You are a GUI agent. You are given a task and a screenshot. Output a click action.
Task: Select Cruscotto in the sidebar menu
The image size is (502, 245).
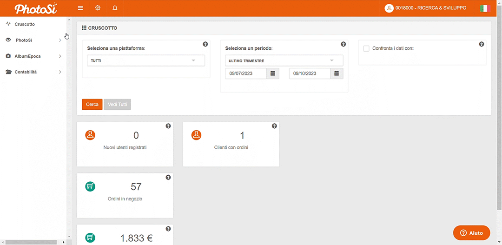pyautogui.click(x=25, y=24)
